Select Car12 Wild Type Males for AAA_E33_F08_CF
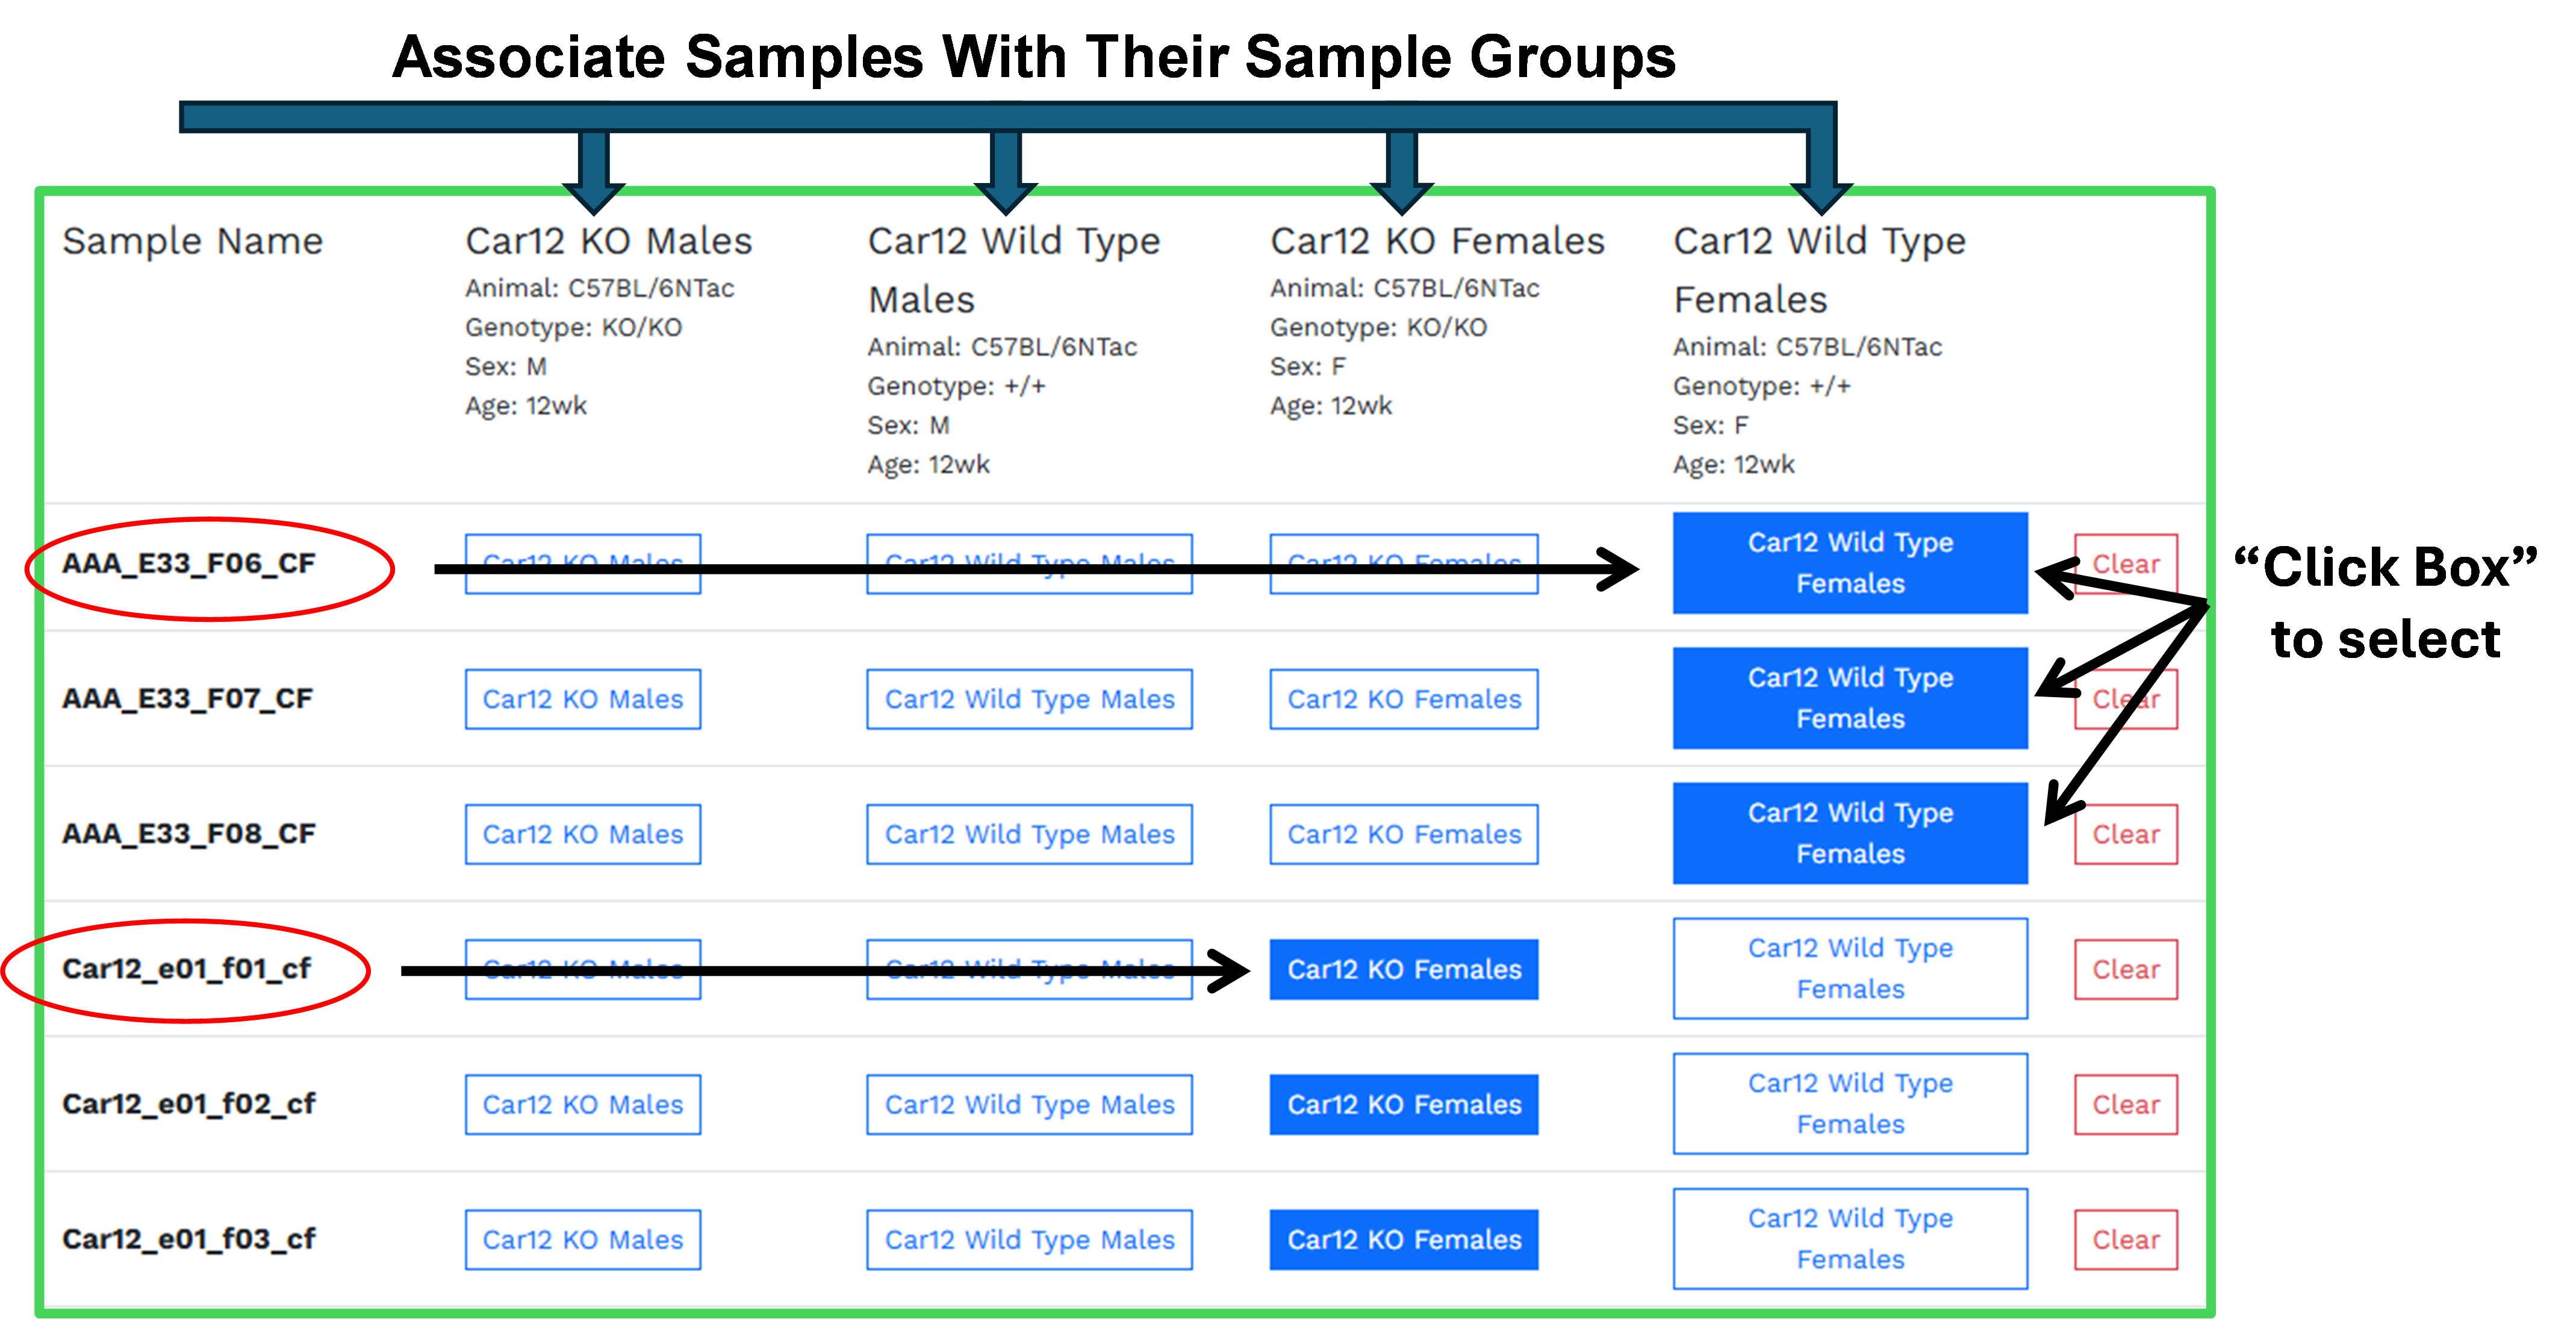 pos(1029,834)
